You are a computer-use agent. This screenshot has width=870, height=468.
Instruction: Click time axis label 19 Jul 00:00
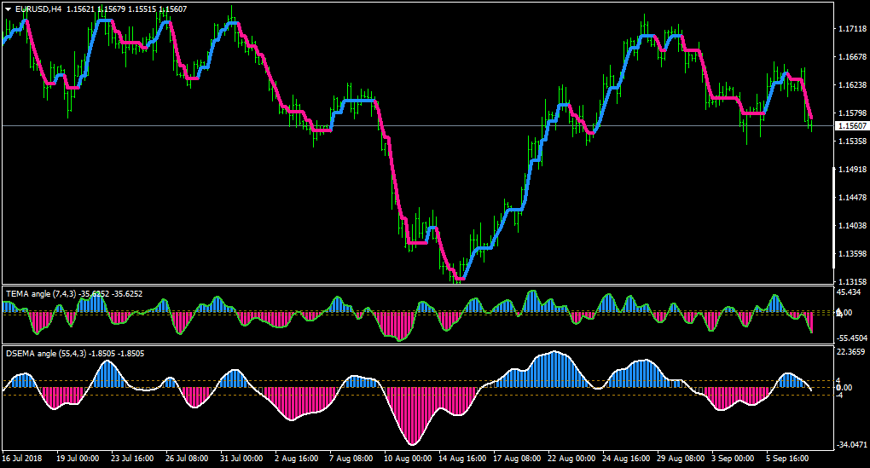tap(78, 458)
